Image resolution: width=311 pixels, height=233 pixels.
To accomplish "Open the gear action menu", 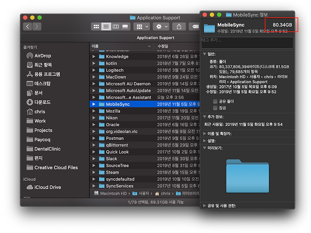I will click(x=161, y=27).
